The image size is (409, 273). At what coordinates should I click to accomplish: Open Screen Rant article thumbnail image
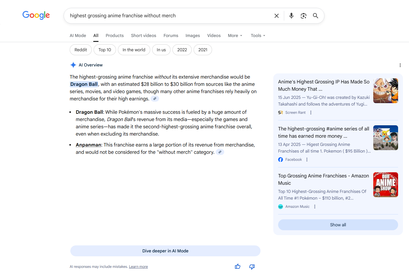[x=386, y=91]
